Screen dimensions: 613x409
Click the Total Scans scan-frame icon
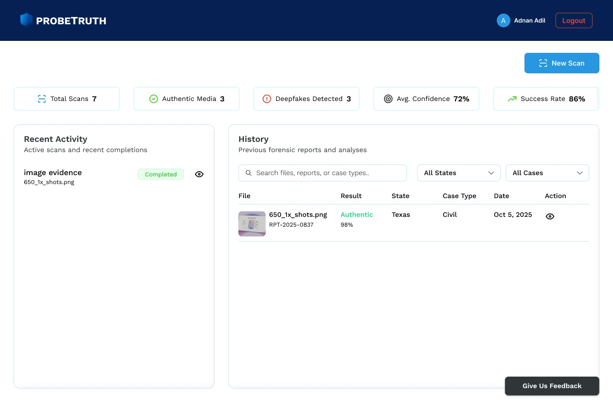click(x=42, y=99)
